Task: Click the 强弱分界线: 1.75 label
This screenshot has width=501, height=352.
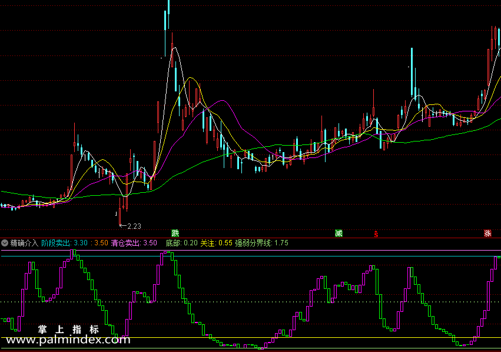Action: 261,243
